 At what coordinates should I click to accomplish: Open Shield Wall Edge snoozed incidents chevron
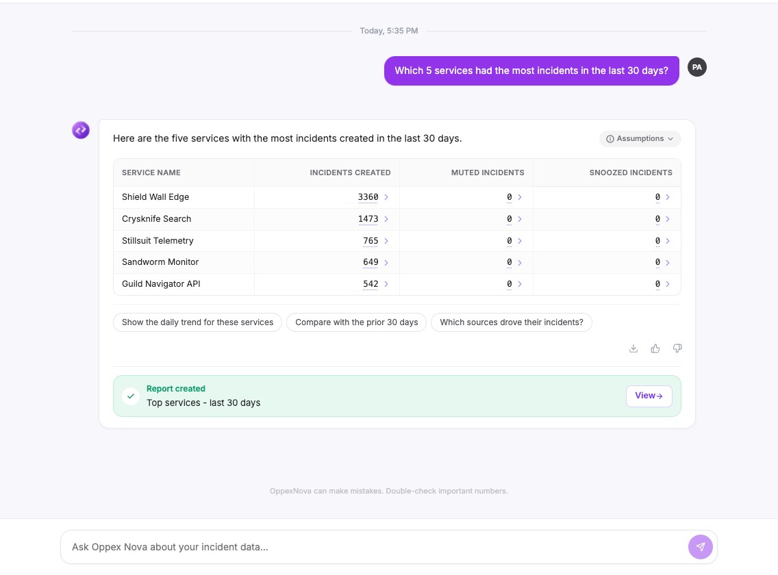667,197
